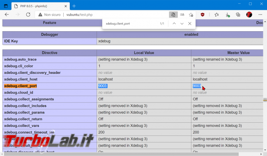
Task: Click the Directive column header
Action: pos(50,53)
